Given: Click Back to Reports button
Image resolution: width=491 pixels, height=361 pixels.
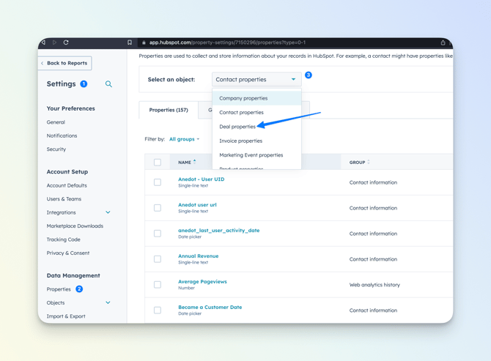Looking at the screenshot, I should pos(64,63).
